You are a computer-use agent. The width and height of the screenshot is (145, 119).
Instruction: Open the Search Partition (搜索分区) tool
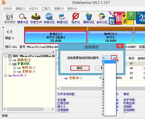(x=23, y=18)
